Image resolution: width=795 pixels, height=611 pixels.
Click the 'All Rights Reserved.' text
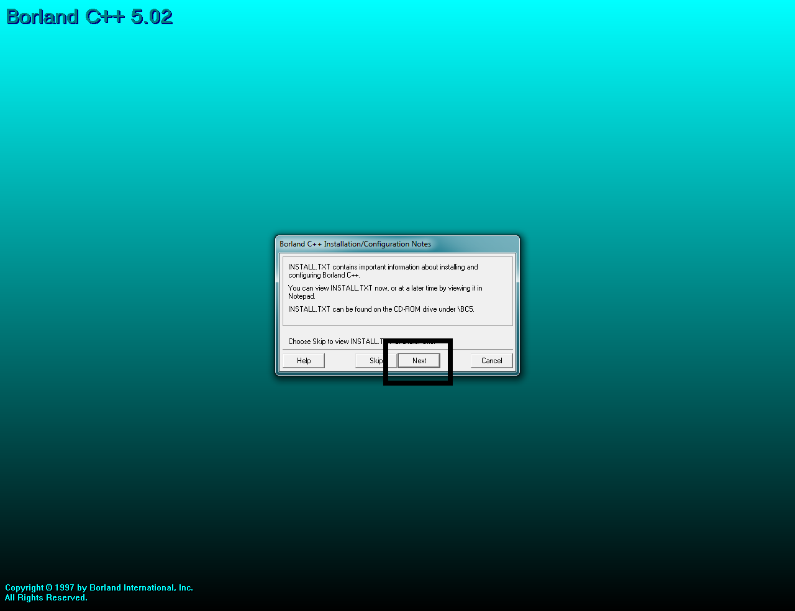(x=46, y=597)
